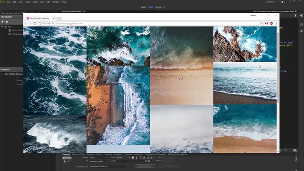Click the top right sidebar panel icon
The width and height of the screenshot is (304, 171).
(301, 16)
